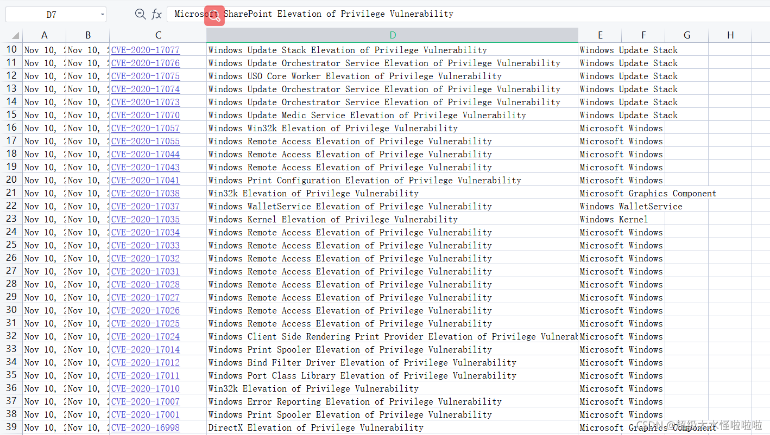Open link CVE-2020-17011
The height and width of the screenshot is (435, 770).
pyautogui.click(x=146, y=375)
